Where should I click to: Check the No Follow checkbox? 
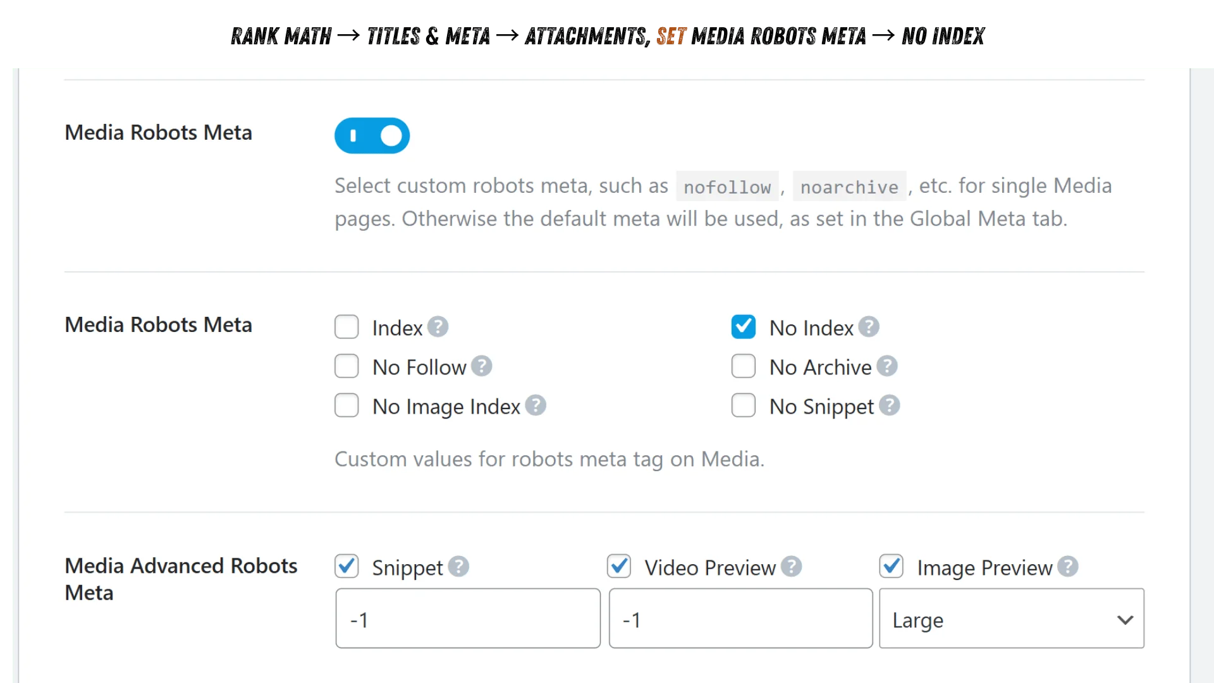[346, 366]
